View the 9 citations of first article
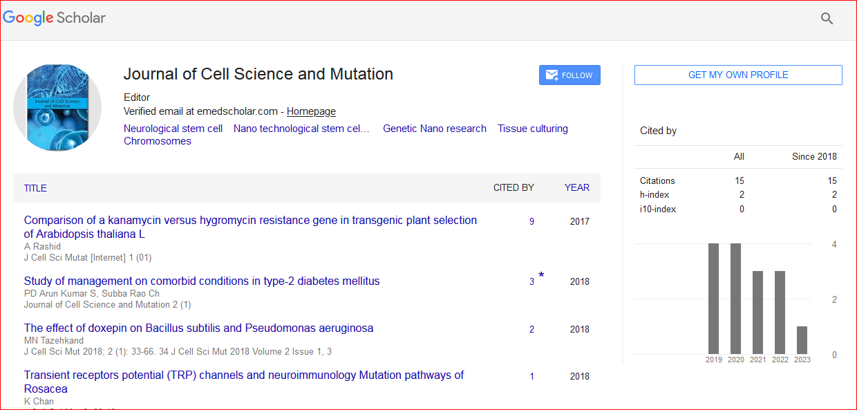 click(x=531, y=222)
